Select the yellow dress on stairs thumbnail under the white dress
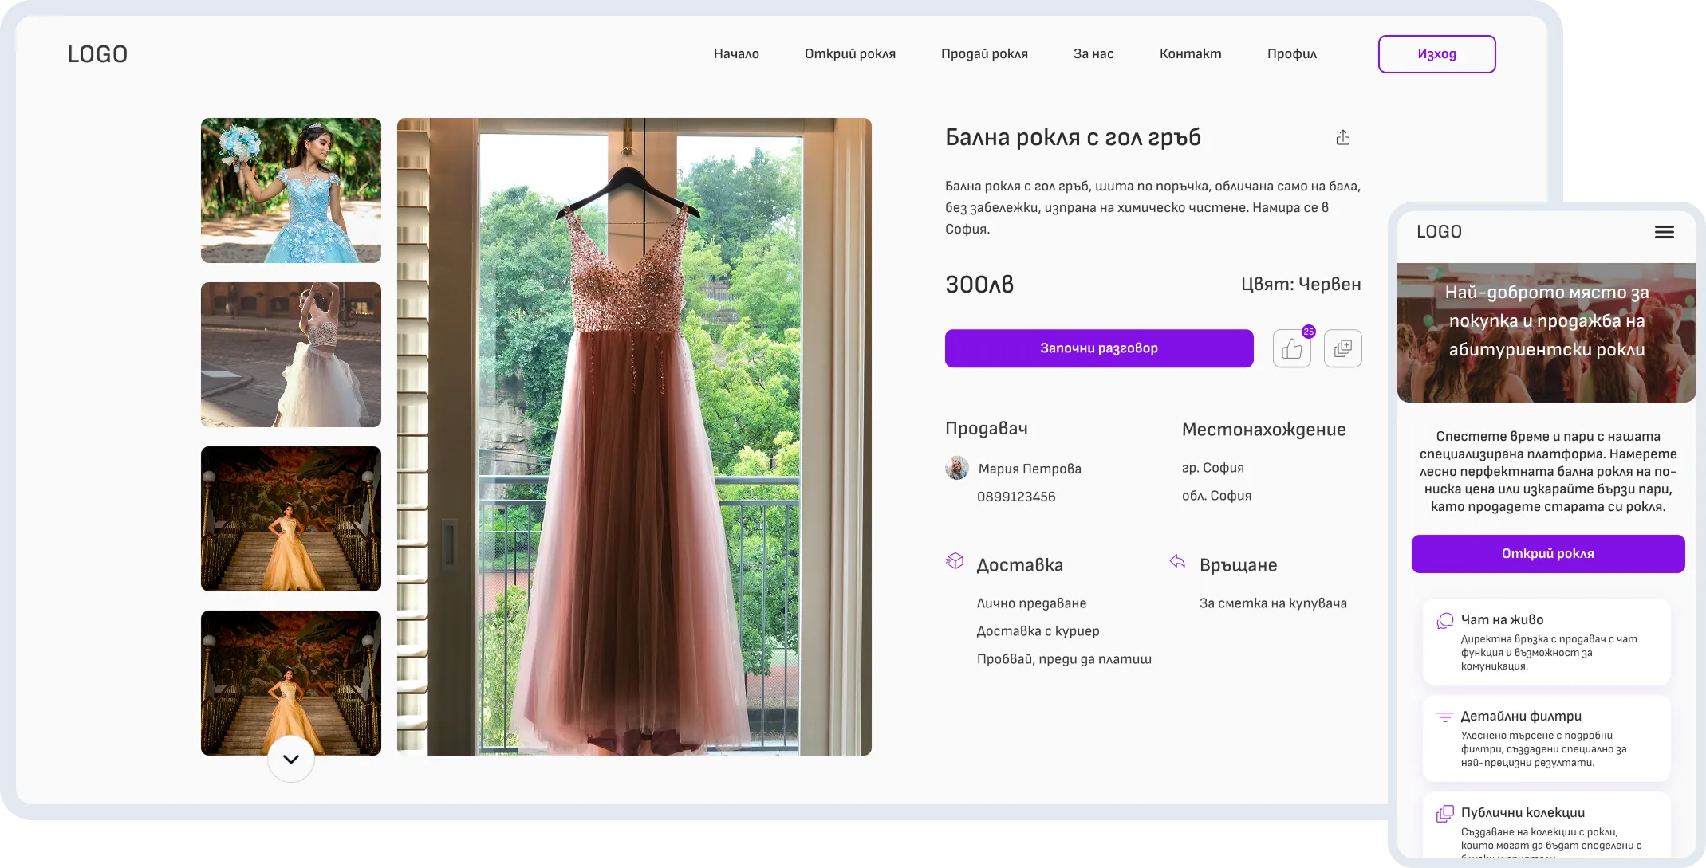1706x868 pixels. 291,519
